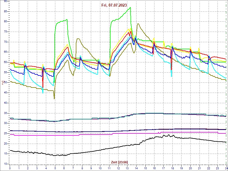
Task: Select hour 7 on the time axis
Action: (x=73, y=168)
